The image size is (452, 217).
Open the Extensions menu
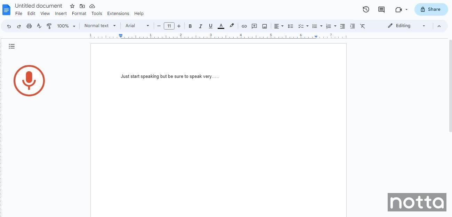click(118, 13)
